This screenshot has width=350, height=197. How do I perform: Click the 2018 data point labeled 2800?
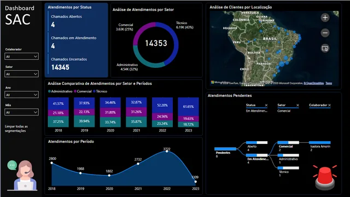52,163
